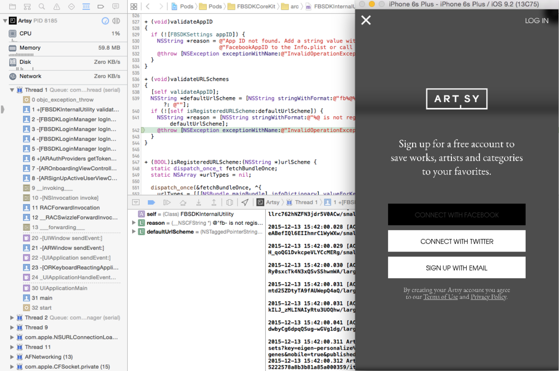Collapse the Artsy process disclosure triangle
This screenshot has width=559, height=371.
pyautogui.click(x=4, y=21)
